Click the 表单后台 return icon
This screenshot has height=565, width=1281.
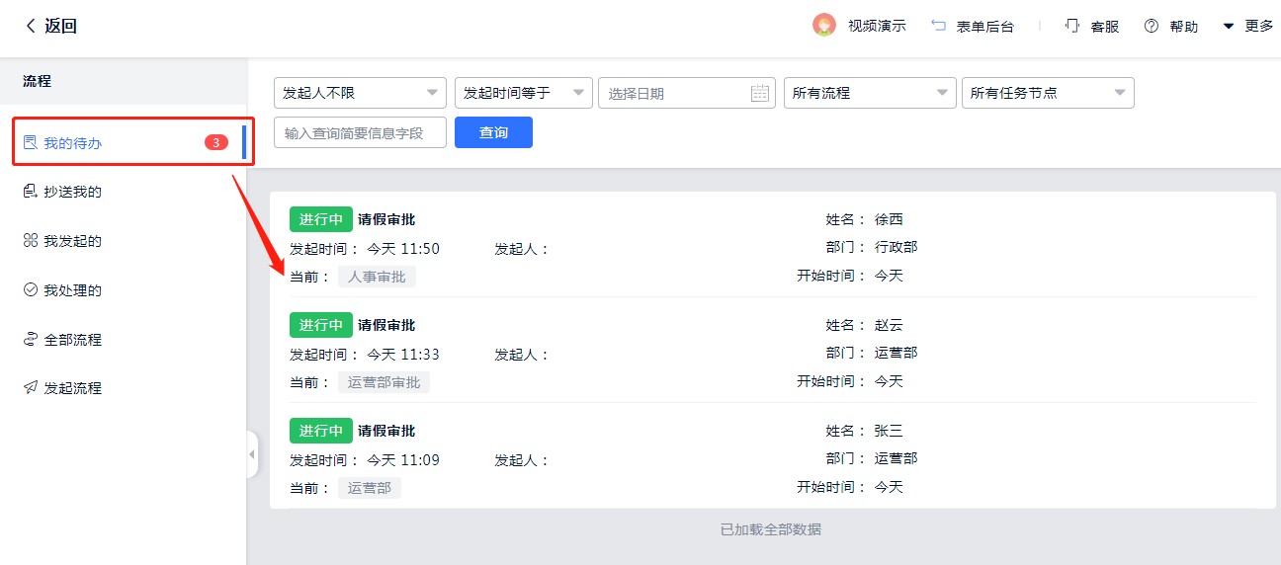pyautogui.click(x=939, y=26)
